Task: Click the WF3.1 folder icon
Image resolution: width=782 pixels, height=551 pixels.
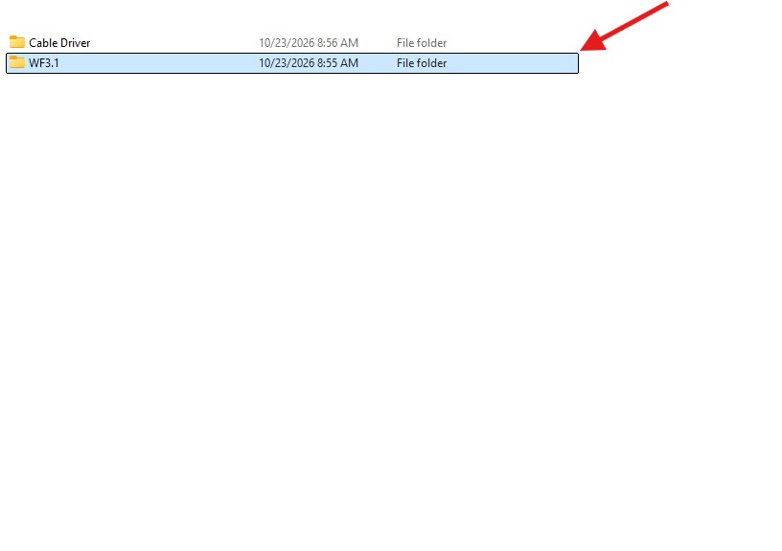Action: (17, 62)
